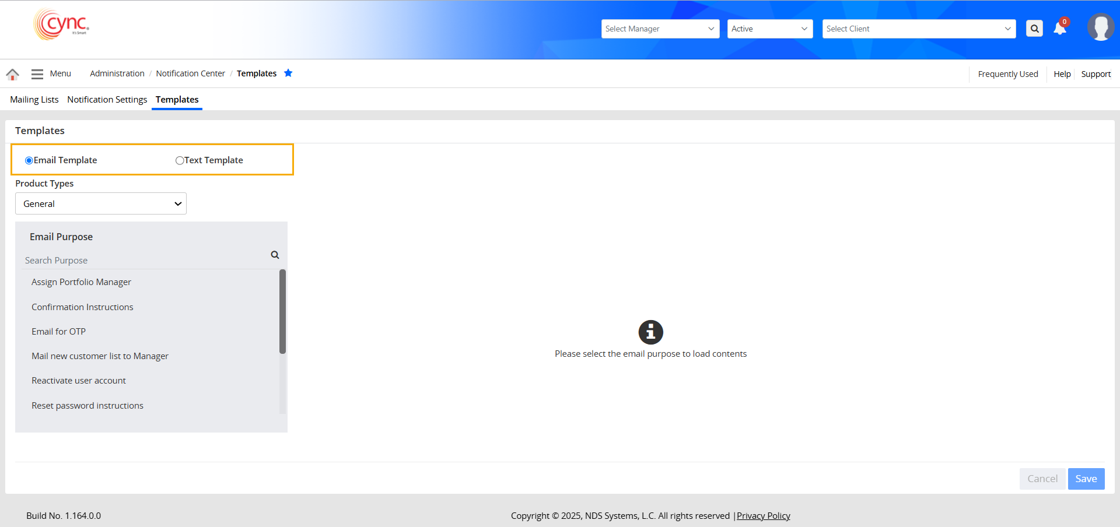1120x527 pixels.
Task: Open the notifications bell icon
Action: pyautogui.click(x=1060, y=29)
